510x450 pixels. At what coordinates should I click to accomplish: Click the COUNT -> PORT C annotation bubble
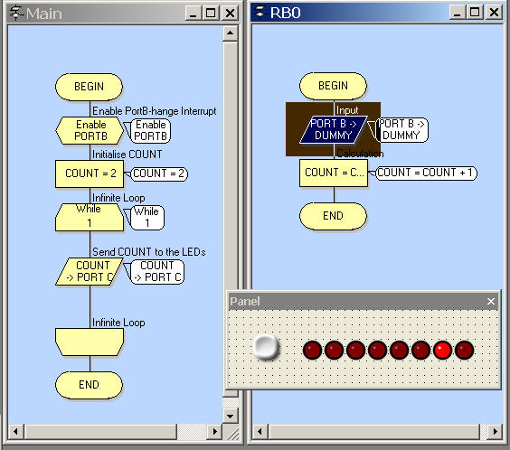[157, 271]
